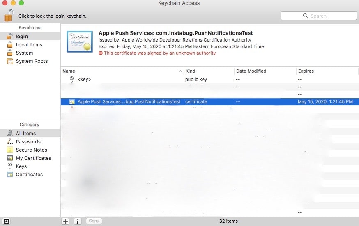The height and width of the screenshot is (226, 359).
Task: Click the System keychain padlock icon
Action: (x=10, y=53)
